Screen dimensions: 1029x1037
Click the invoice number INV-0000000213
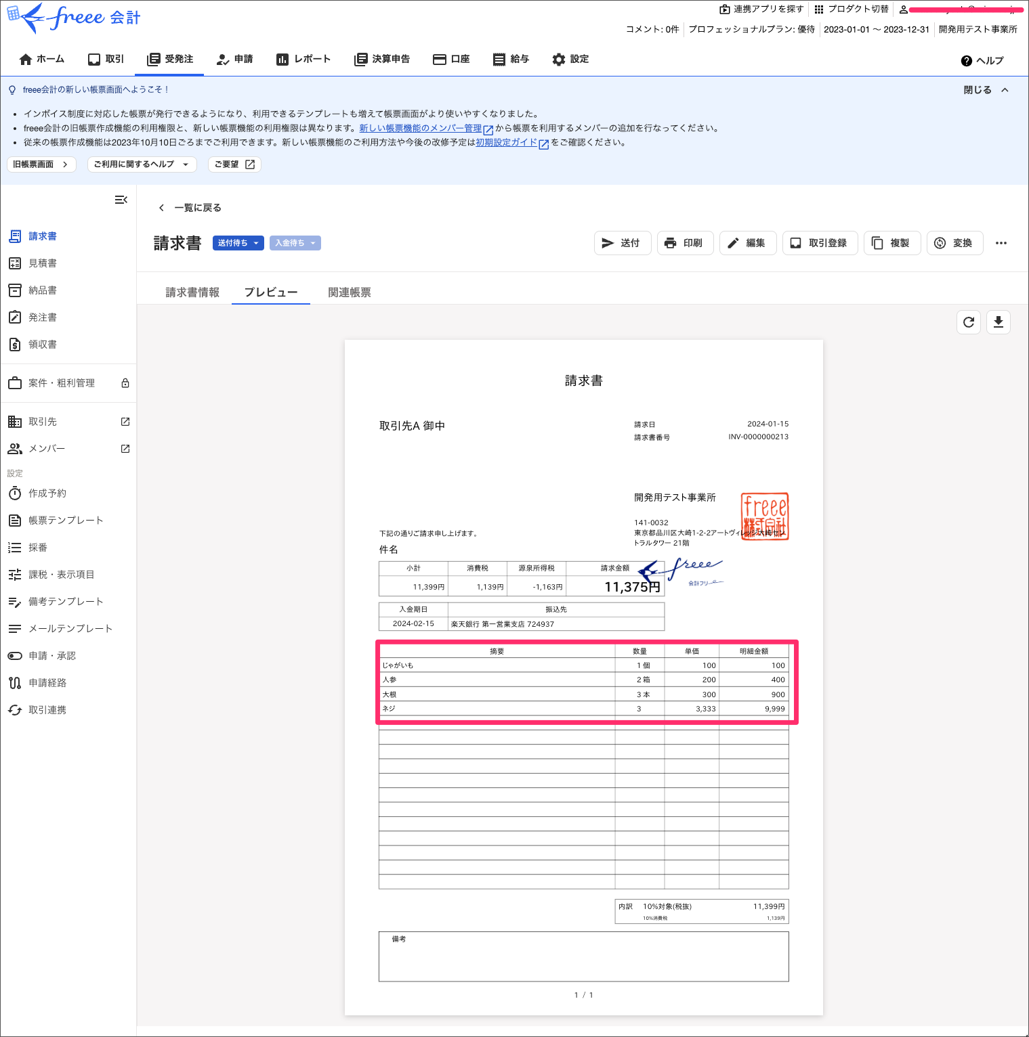(x=758, y=437)
